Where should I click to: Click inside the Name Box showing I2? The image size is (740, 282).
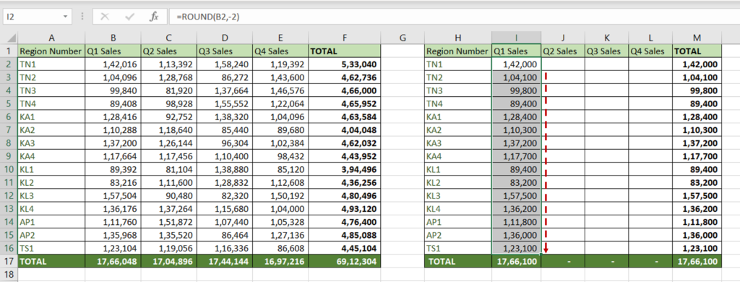(32, 17)
